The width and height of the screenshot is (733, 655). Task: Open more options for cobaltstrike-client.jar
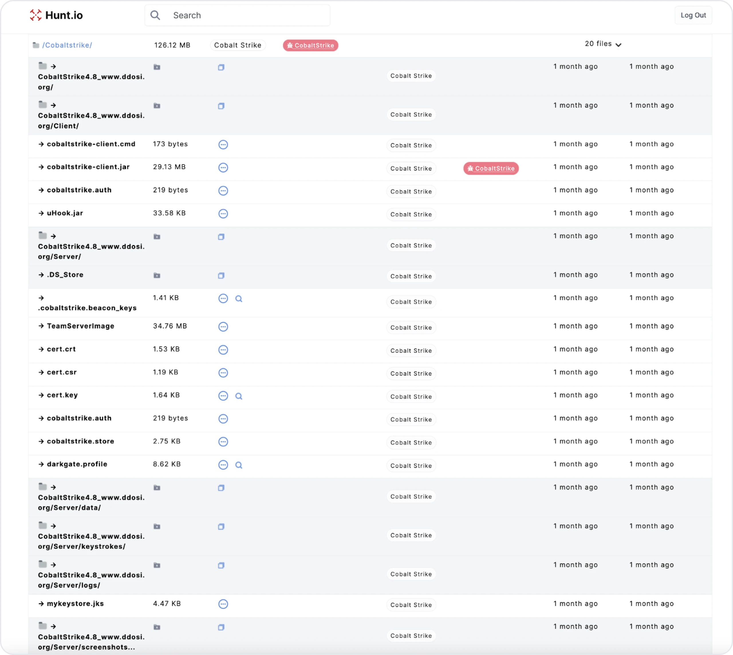tap(223, 168)
